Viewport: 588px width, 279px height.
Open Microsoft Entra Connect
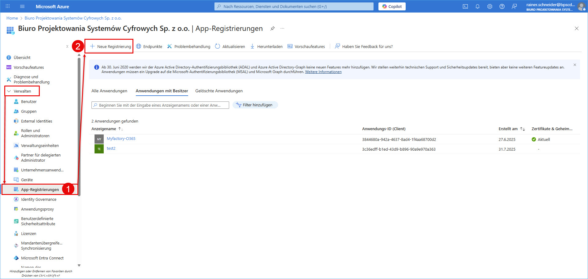point(42,258)
